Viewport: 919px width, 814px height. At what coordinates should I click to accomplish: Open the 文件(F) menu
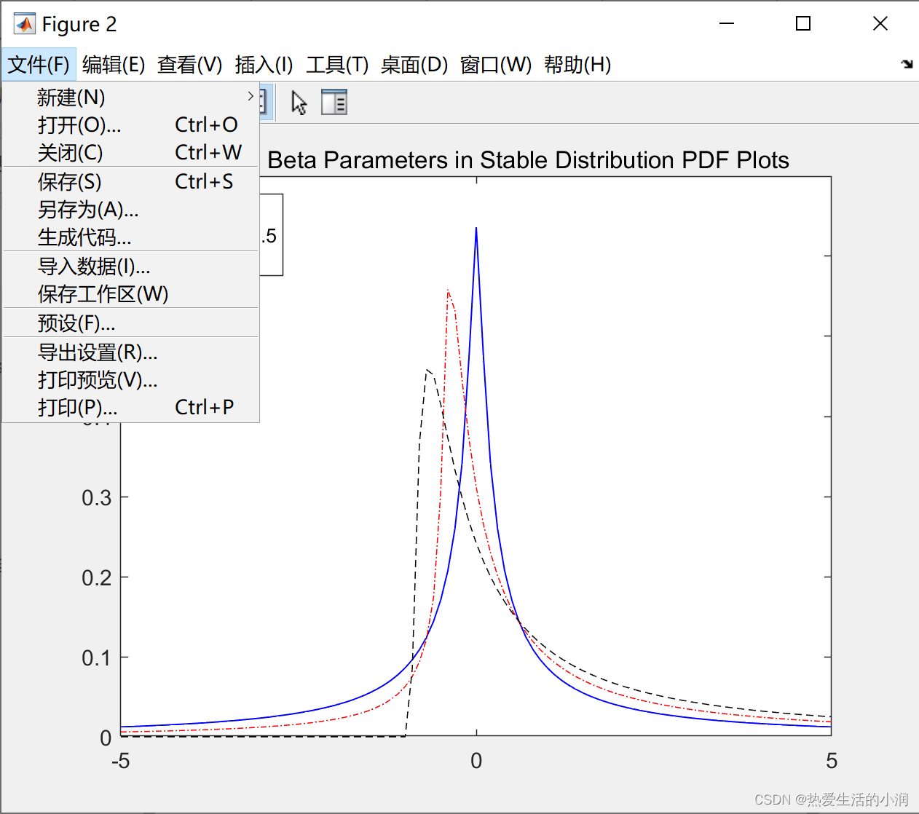tap(39, 65)
